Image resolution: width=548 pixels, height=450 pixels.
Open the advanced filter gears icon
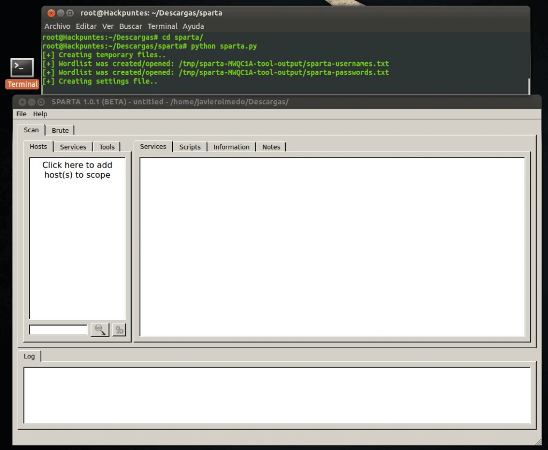(x=119, y=329)
